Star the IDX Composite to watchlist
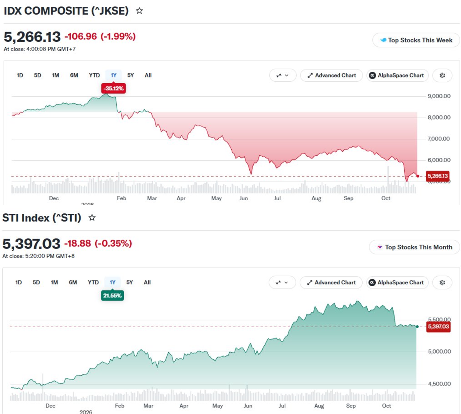The height and width of the screenshot is (414, 461). click(139, 11)
